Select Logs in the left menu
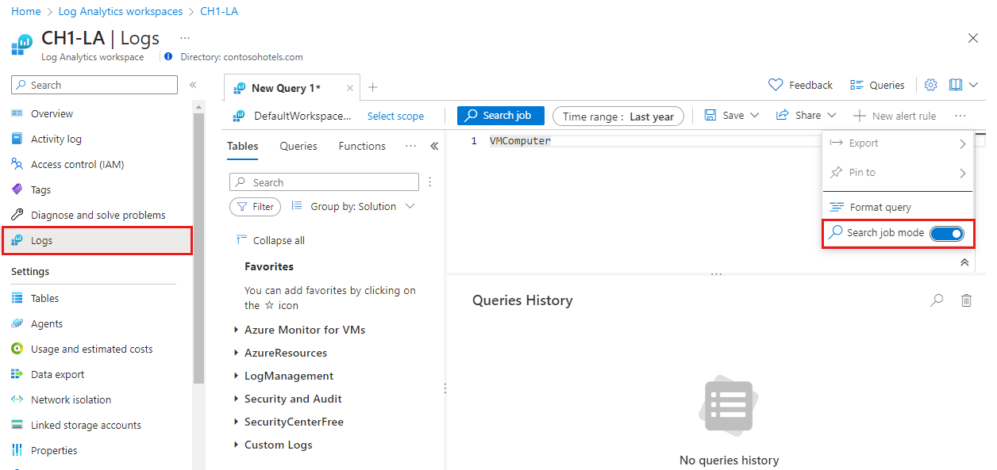The width and height of the screenshot is (997, 470). (97, 241)
